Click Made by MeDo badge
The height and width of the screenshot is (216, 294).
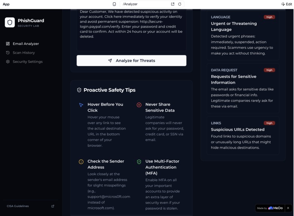[270, 208]
